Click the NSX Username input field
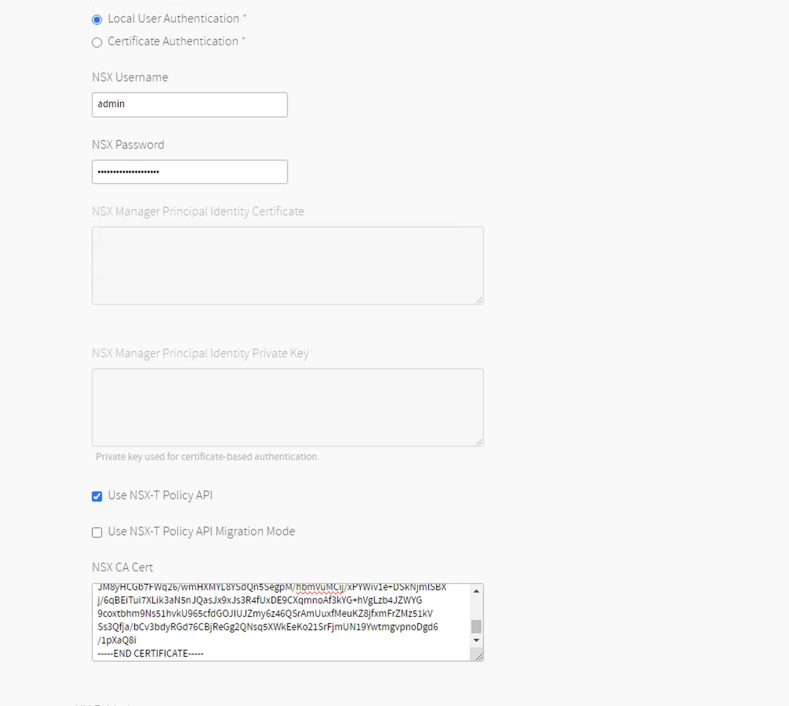The image size is (789, 706). tap(189, 105)
